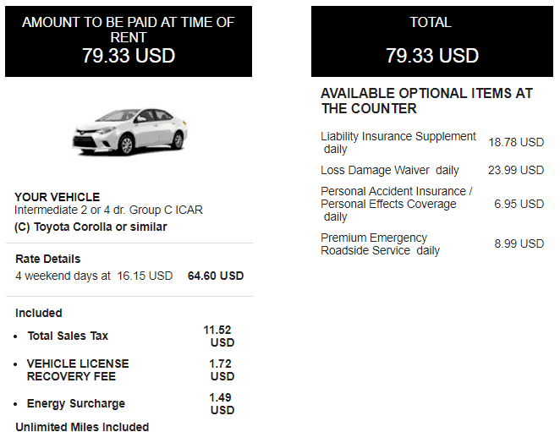The height and width of the screenshot is (432, 560).
Task: Click the Toyota Corolla or similar text
Action: pos(91,227)
